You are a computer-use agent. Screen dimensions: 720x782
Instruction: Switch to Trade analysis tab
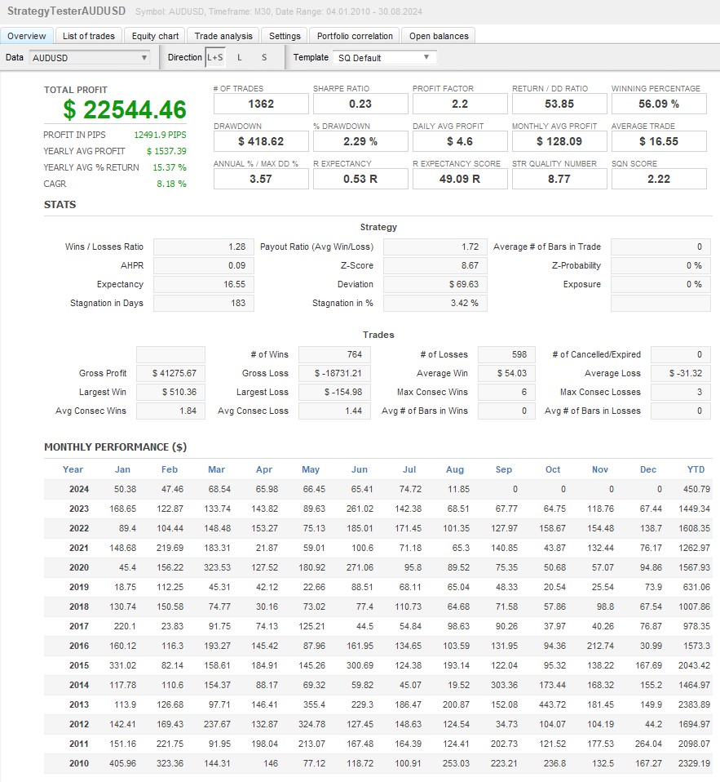point(223,36)
